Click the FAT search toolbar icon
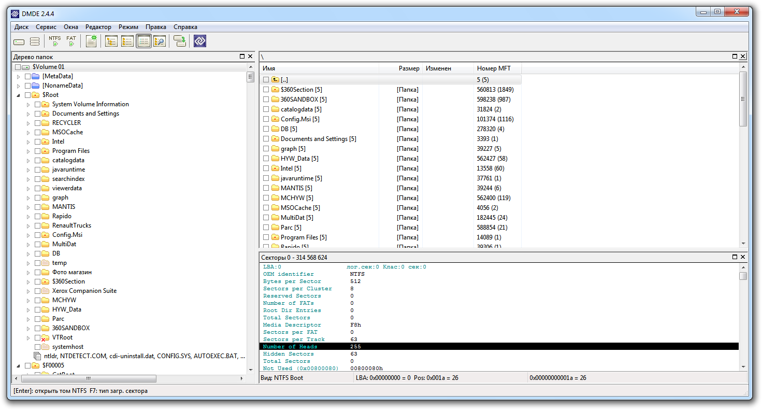This screenshot has width=762, height=410. pos(71,41)
